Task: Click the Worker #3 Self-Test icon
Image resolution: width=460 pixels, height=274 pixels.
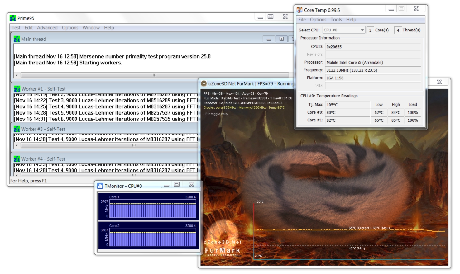Action: coord(17,129)
